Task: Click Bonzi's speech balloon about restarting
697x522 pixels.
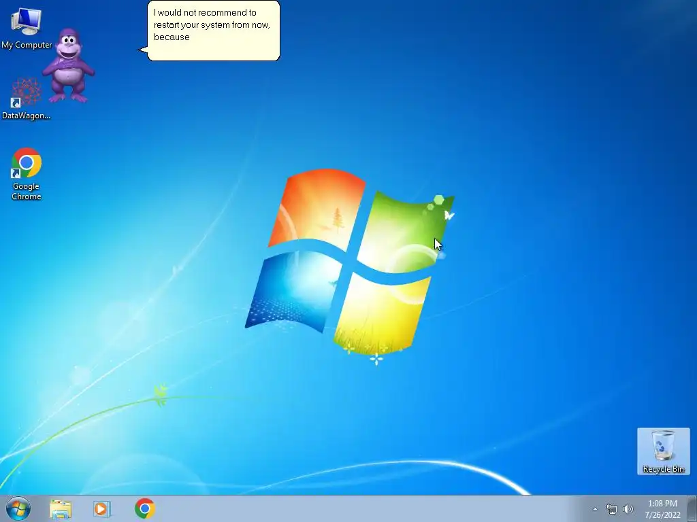Action: 213,31
